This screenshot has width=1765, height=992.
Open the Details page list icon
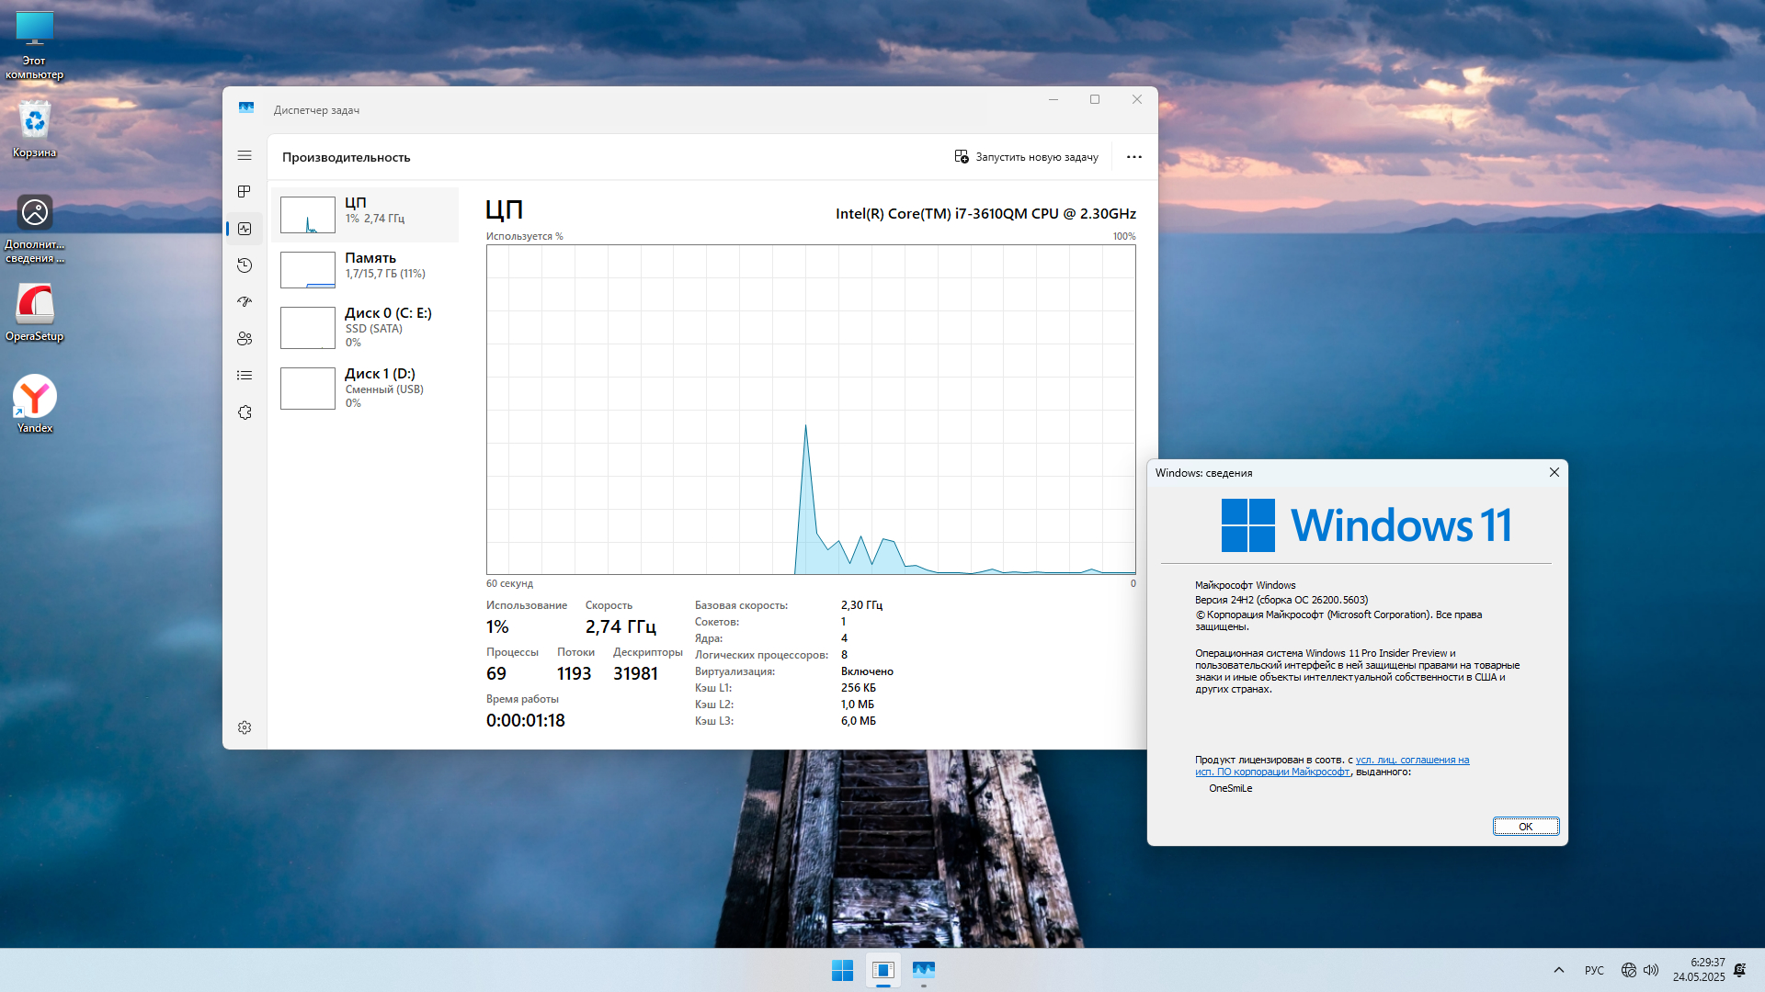click(245, 376)
